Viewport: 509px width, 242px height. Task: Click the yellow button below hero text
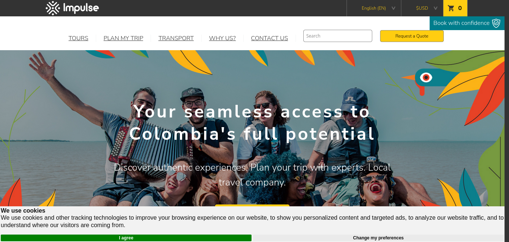(x=252, y=206)
